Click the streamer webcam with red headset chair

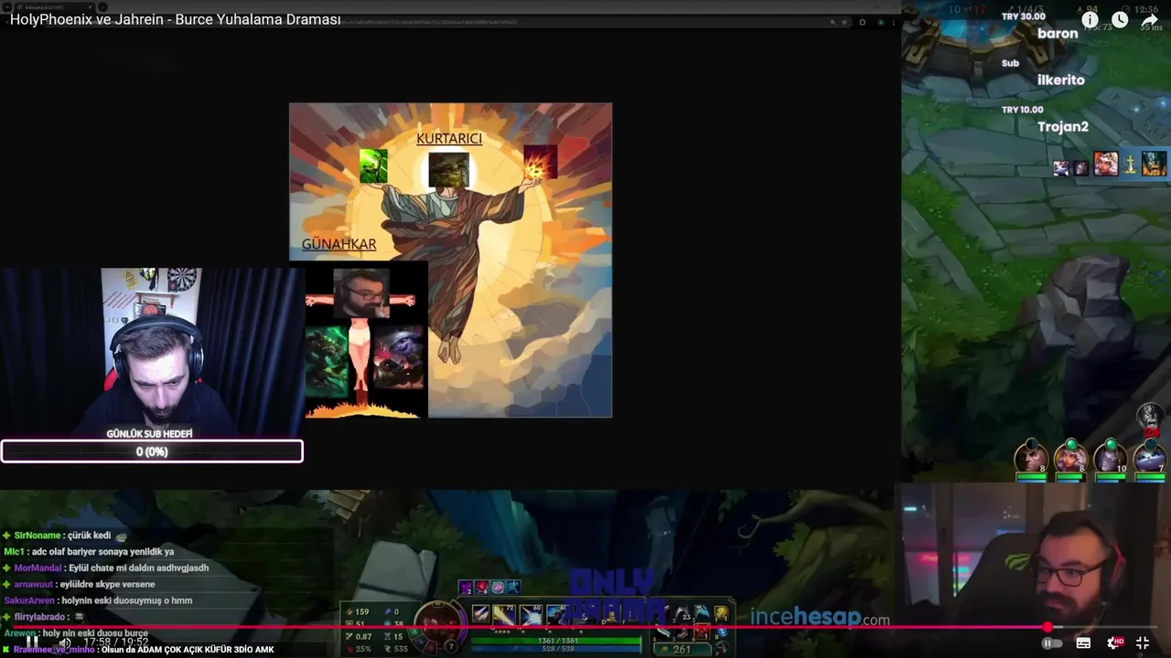(152, 352)
